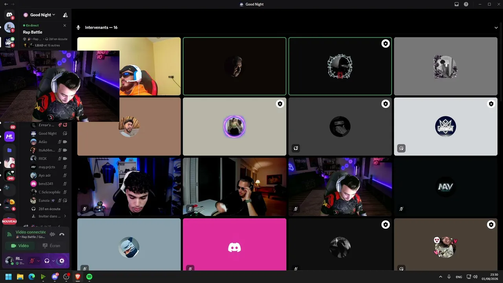Select the speaker tile with purple glowing avatar
The height and width of the screenshot is (283, 503).
click(x=235, y=127)
